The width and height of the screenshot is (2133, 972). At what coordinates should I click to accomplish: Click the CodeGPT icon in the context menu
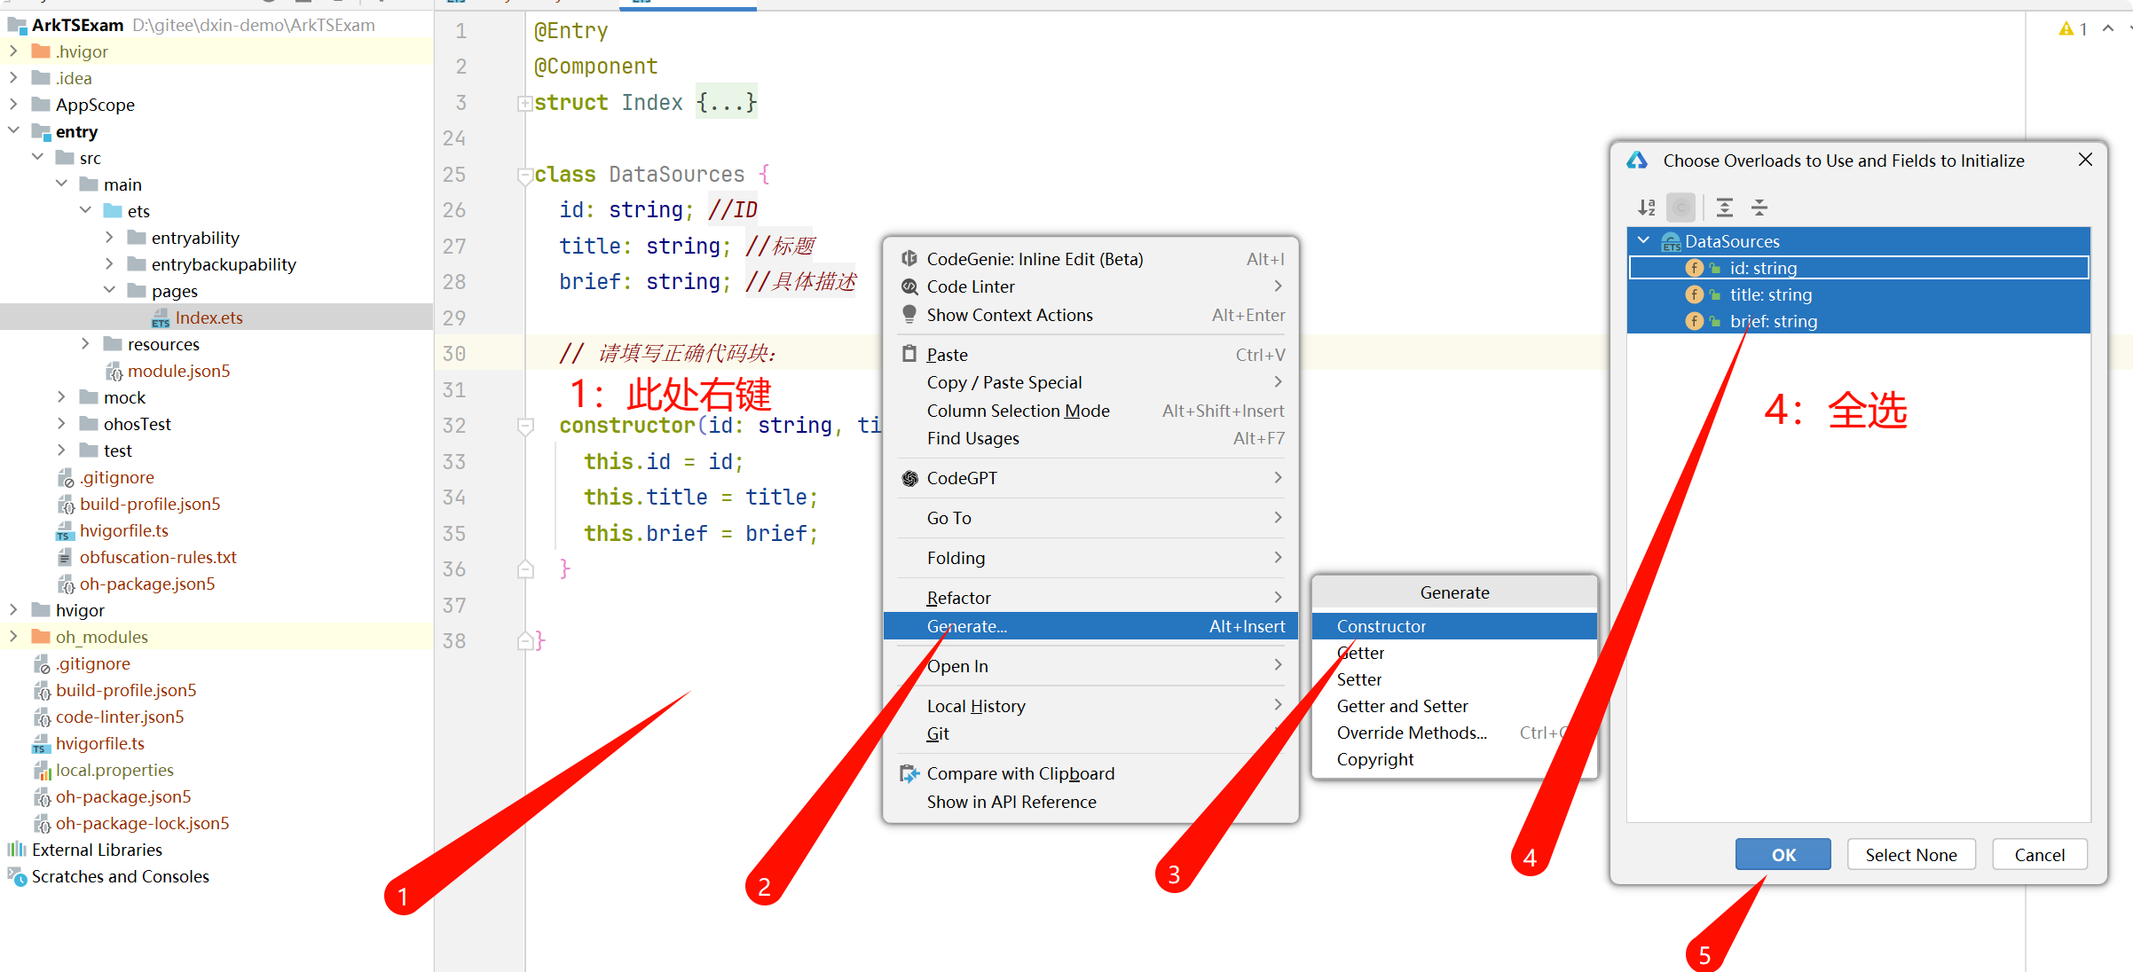[909, 478]
